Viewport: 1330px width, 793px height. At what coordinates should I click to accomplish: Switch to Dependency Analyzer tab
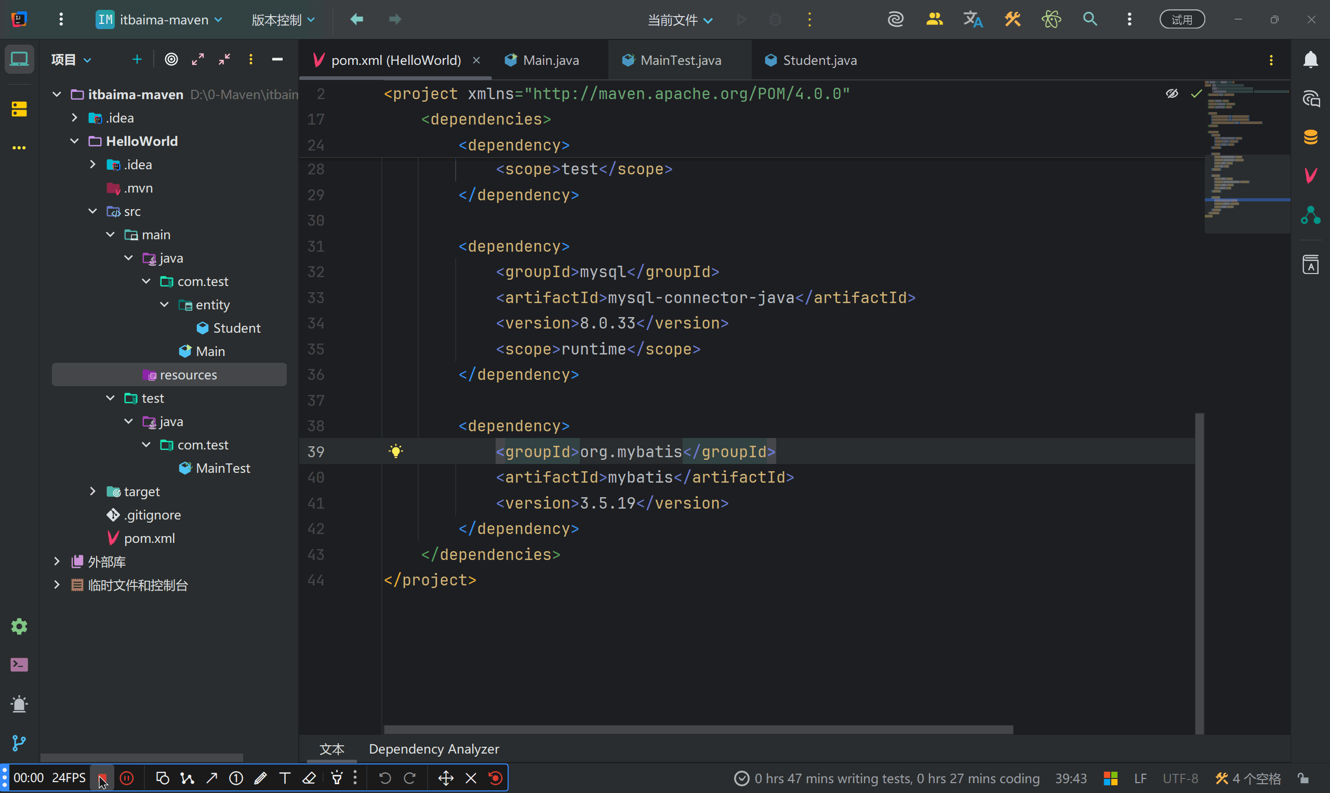point(434,749)
